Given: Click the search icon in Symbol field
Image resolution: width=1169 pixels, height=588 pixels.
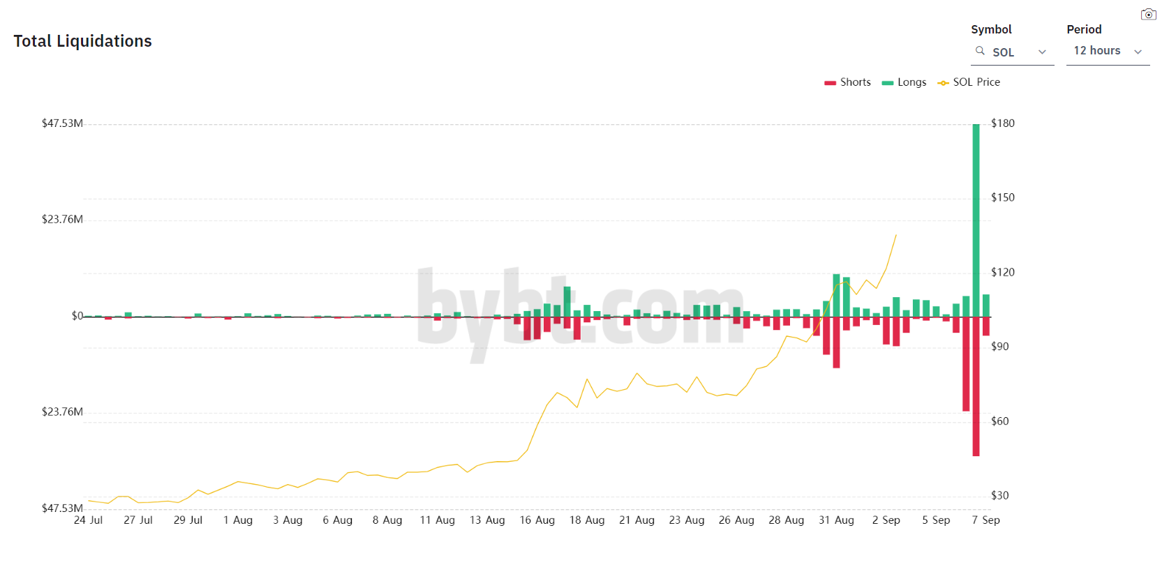Looking at the screenshot, I should click(x=980, y=51).
